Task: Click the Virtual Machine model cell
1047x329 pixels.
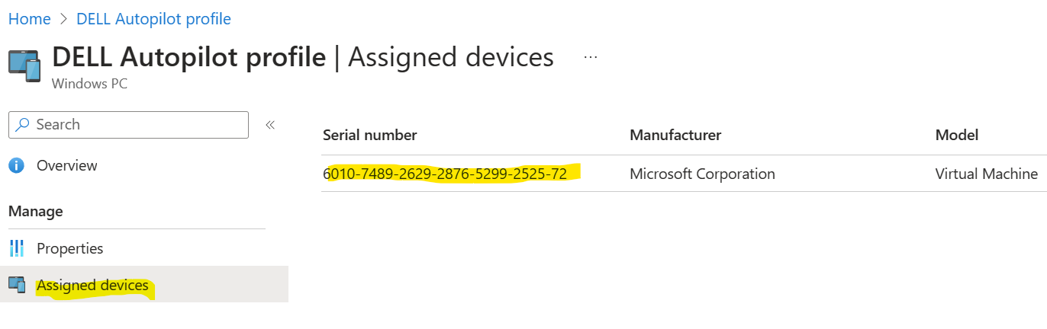Action: pos(987,174)
